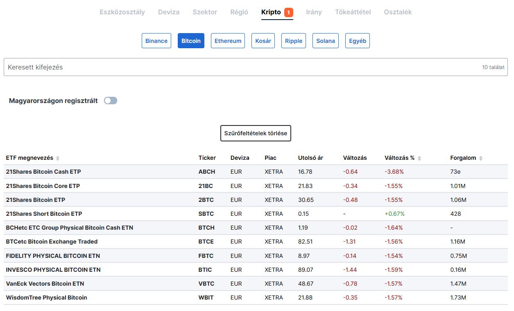Click the Ticker column header
The width and height of the screenshot is (514, 311).
[x=207, y=158]
